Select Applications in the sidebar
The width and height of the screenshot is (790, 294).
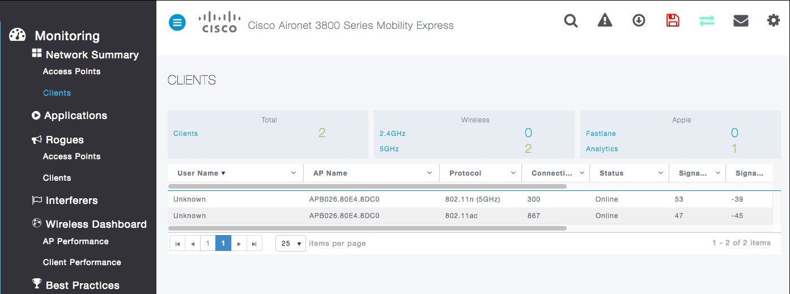[x=75, y=116]
